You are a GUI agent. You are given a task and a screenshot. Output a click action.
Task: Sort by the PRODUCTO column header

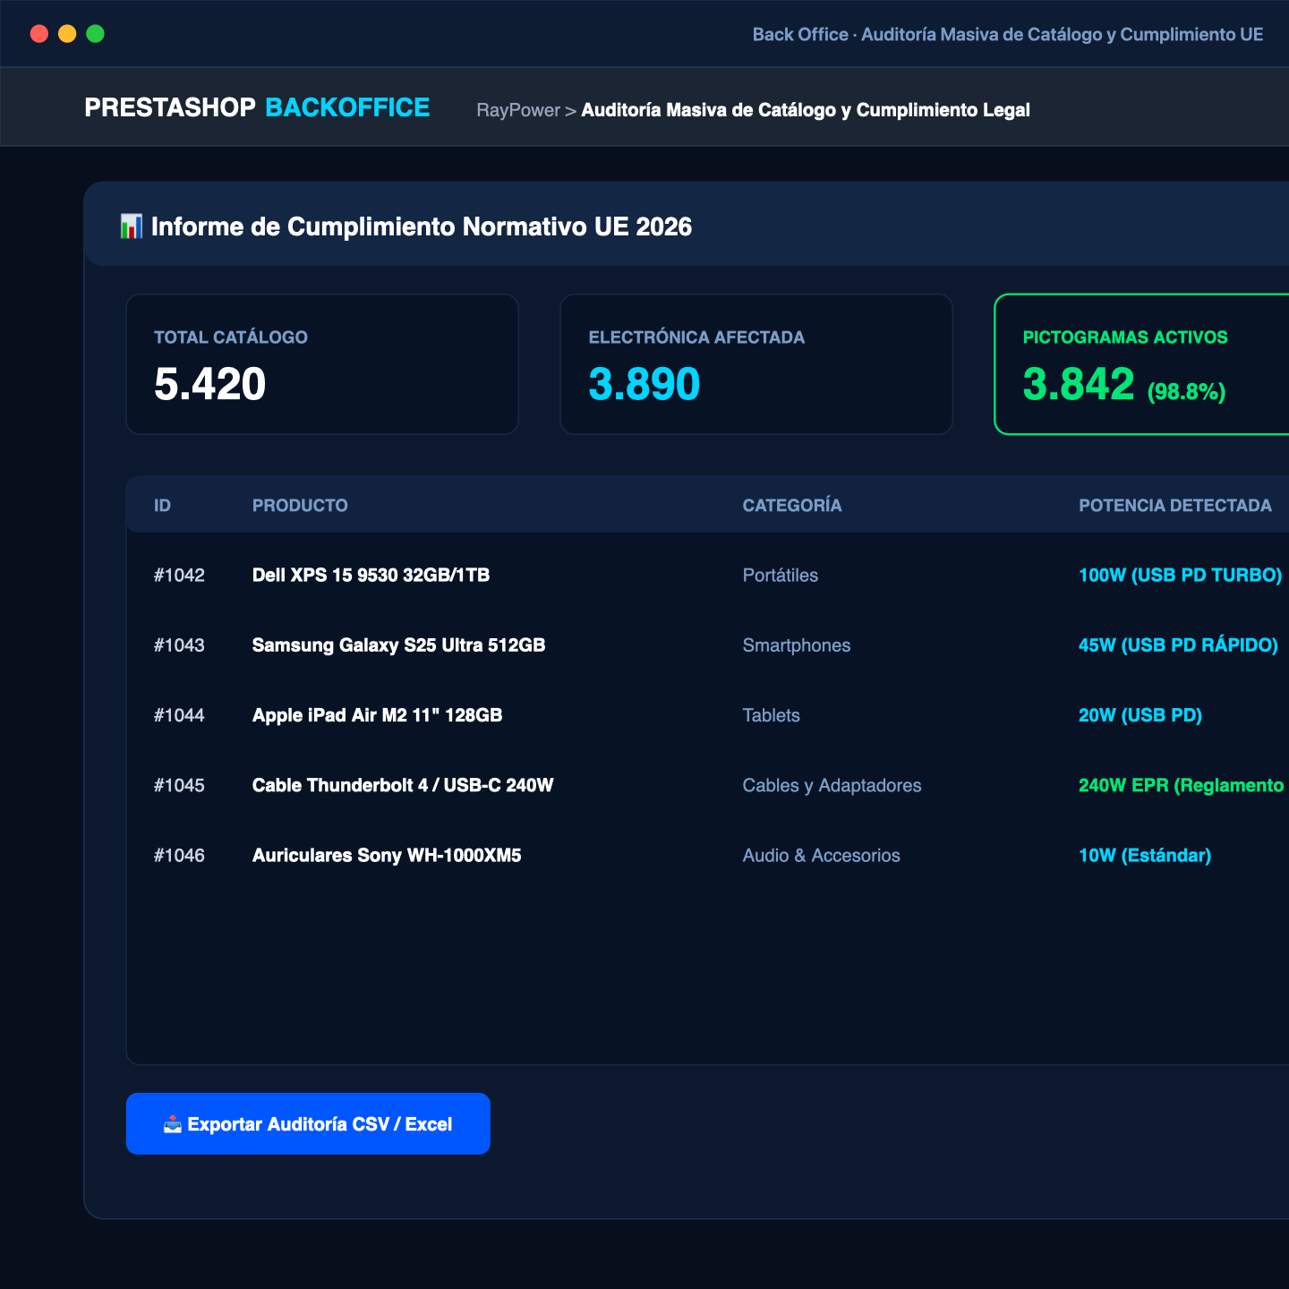[x=300, y=506]
